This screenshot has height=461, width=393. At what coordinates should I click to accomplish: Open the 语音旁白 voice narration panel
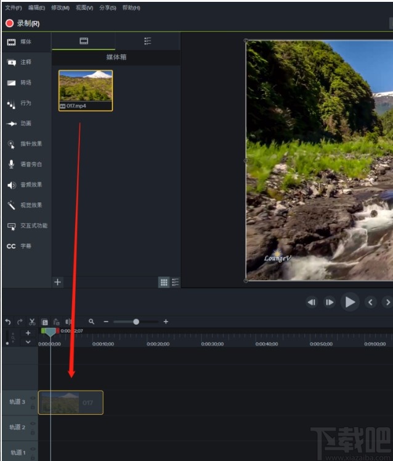[26, 164]
